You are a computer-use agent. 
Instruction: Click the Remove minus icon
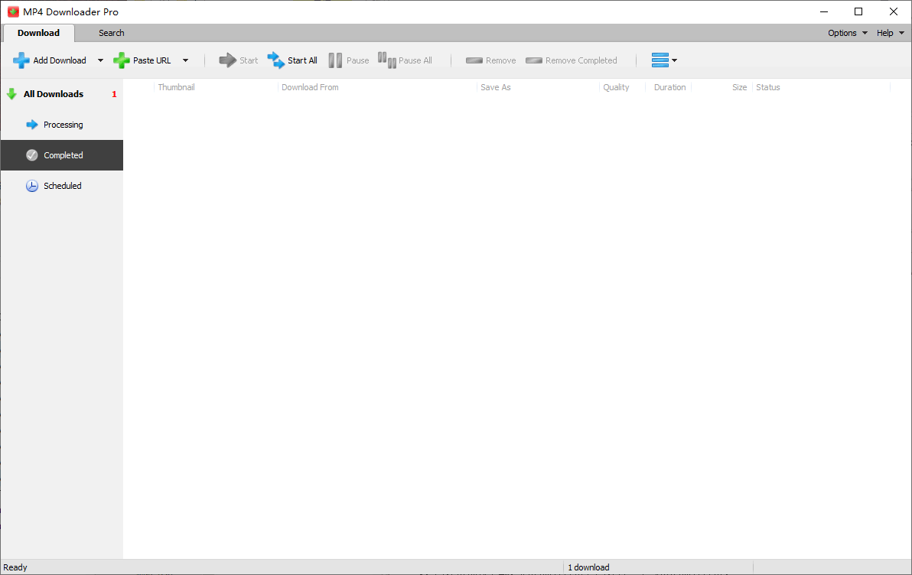click(474, 60)
